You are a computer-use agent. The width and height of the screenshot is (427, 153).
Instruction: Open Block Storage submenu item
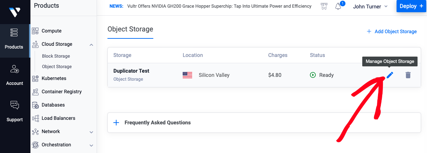tap(56, 56)
